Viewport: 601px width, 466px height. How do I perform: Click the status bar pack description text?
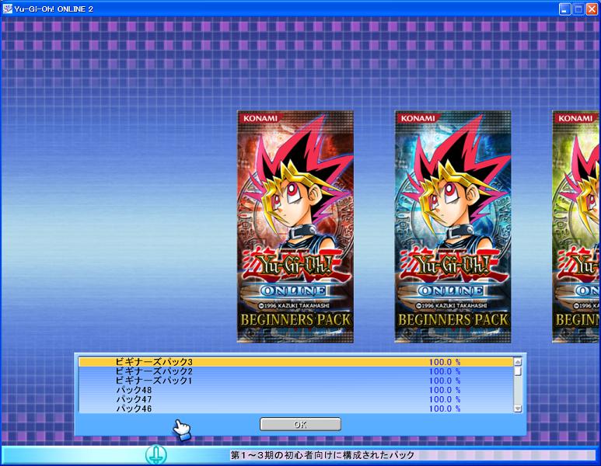pyautogui.click(x=323, y=455)
